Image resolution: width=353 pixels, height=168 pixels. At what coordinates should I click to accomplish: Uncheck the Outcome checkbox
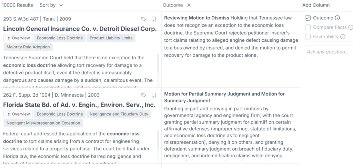pos(308,18)
